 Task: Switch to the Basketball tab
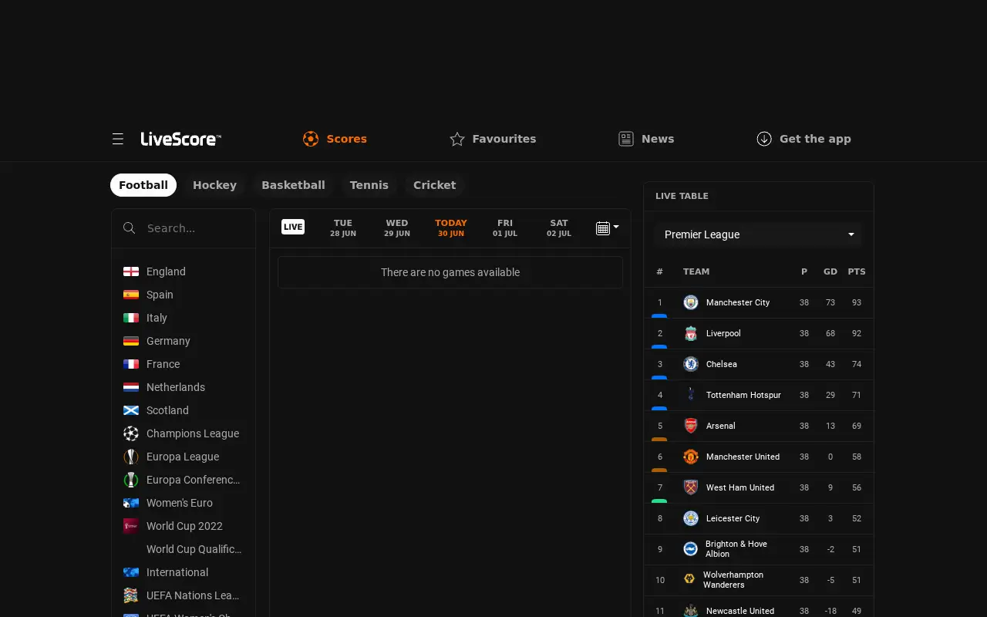pos(293,185)
